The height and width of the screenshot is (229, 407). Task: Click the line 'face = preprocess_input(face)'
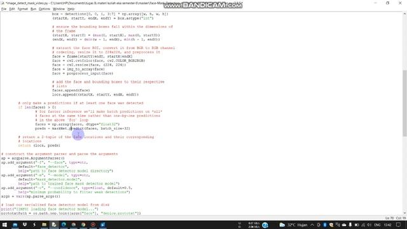pyautogui.click(x=83, y=74)
